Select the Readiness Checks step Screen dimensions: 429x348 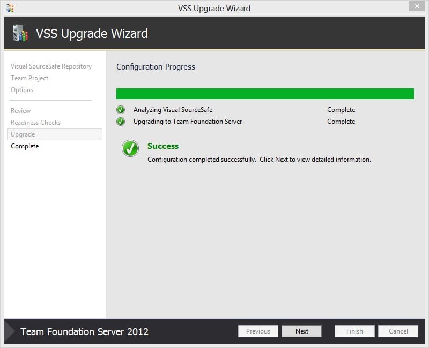pos(35,123)
